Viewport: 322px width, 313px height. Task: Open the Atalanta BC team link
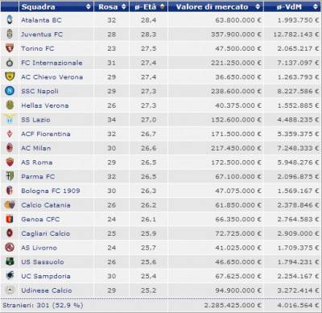coord(41,20)
